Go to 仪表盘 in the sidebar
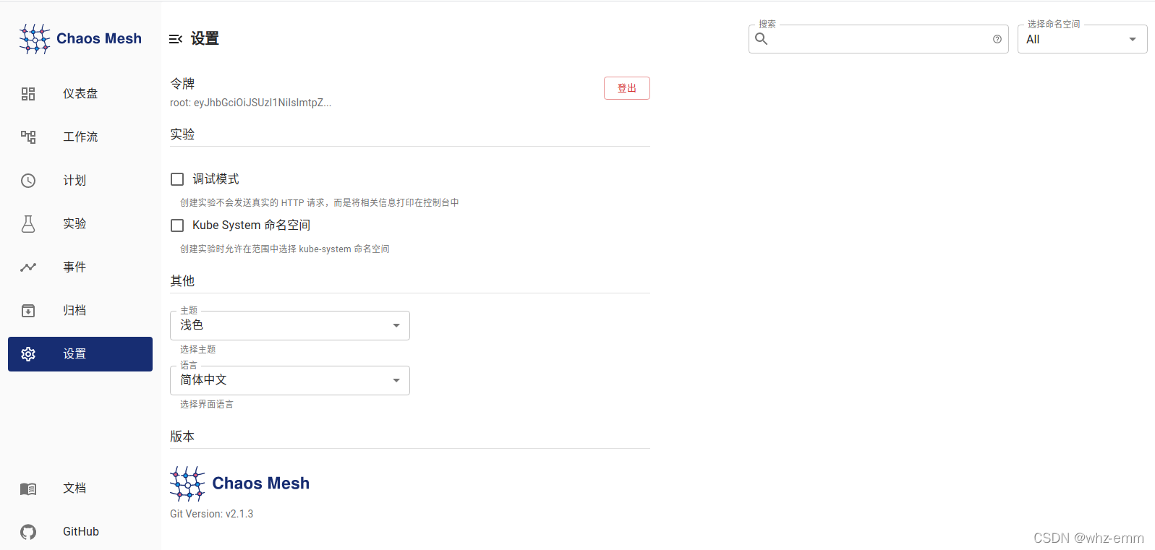The width and height of the screenshot is (1155, 550). [x=80, y=94]
